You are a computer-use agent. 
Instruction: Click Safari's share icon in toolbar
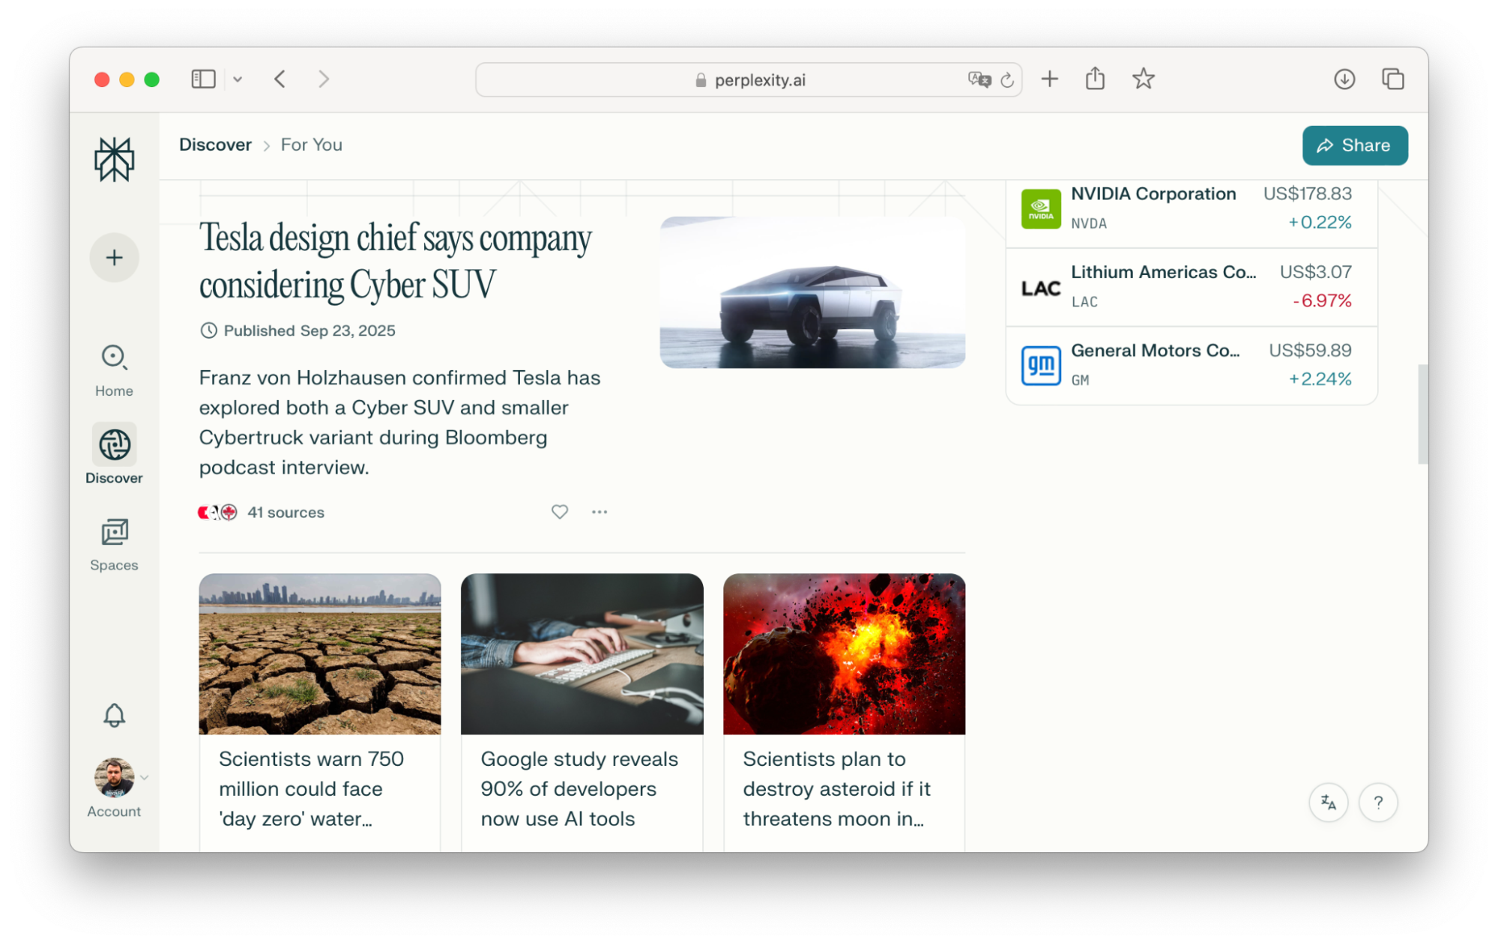point(1095,79)
